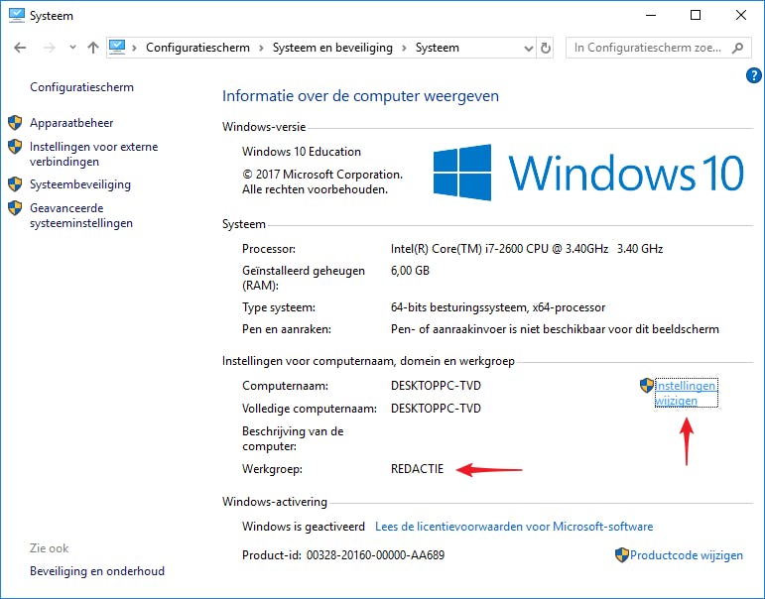
Task: Click the Forward navigation arrow
Action: click(x=50, y=48)
